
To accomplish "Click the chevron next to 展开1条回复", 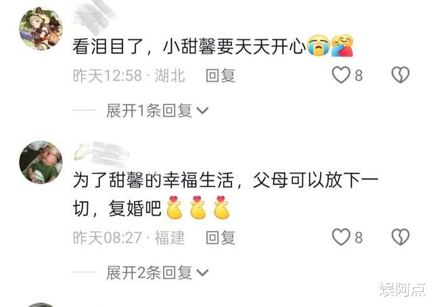I will click(202, 111).
